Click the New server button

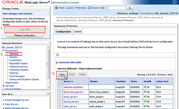tap(62, 74)
